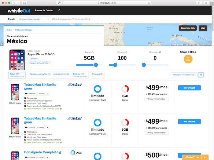The width and height of the screenshot is (214, 160).
Task: Click the Mensajes slider handle
Action: 144,65
